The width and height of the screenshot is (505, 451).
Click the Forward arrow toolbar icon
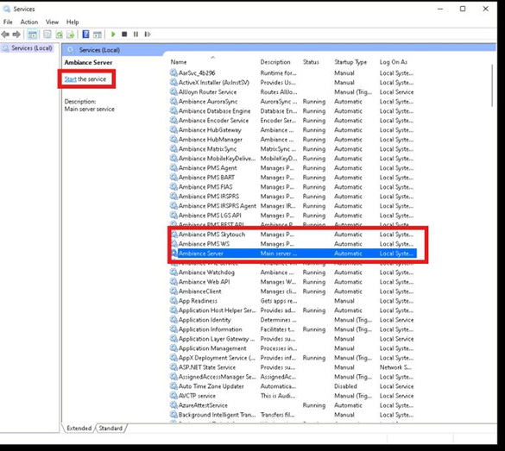click(x=16, y=34)
